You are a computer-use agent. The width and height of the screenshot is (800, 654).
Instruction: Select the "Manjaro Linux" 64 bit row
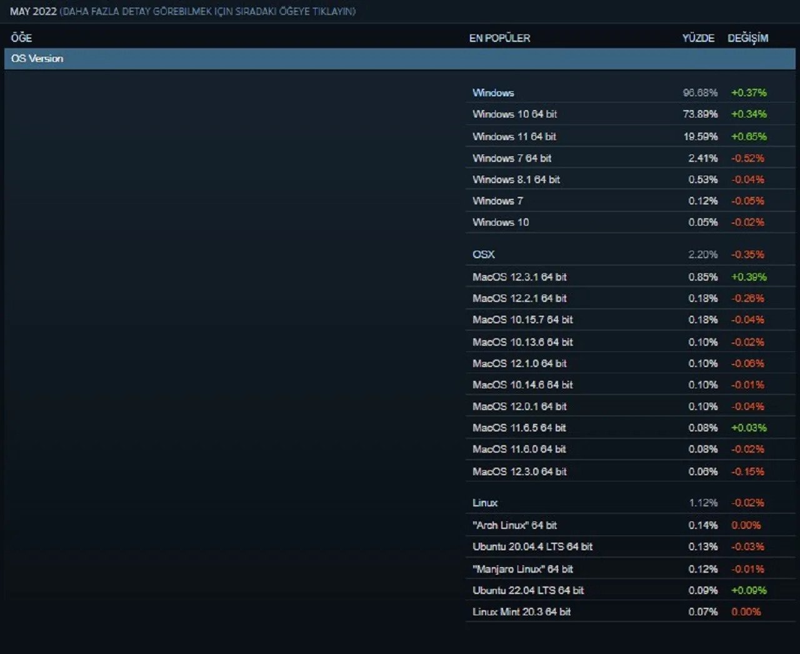(x=630, y=569)
